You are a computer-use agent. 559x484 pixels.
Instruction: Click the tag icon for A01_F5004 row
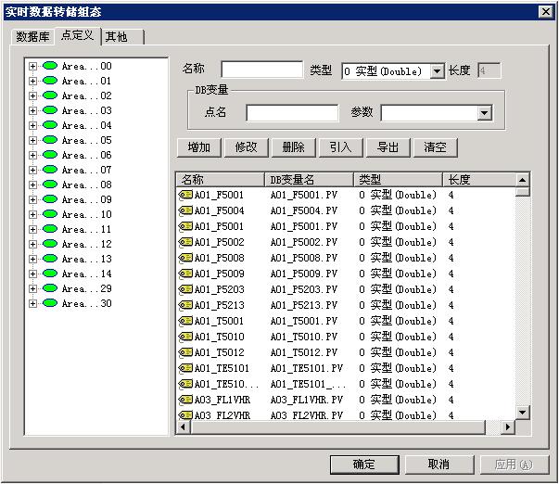tap(185, 210)
